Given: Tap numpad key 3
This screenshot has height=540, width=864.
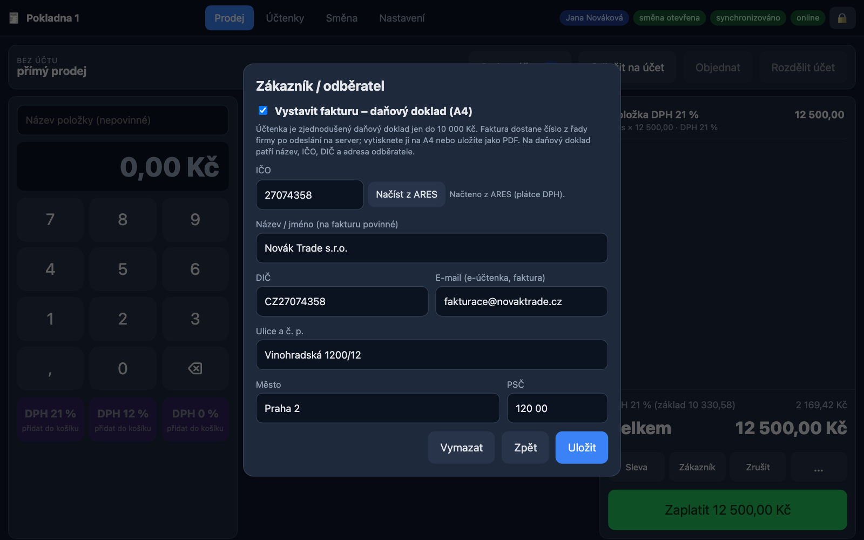Looking at the screenshot, I should pos(195,319).
